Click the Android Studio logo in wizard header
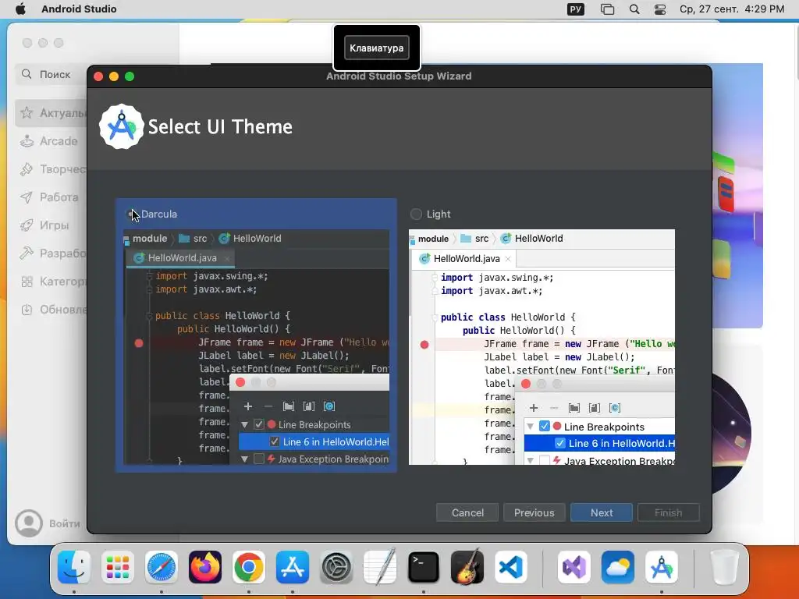Screen dimensions: 799x599 (121, 127)
